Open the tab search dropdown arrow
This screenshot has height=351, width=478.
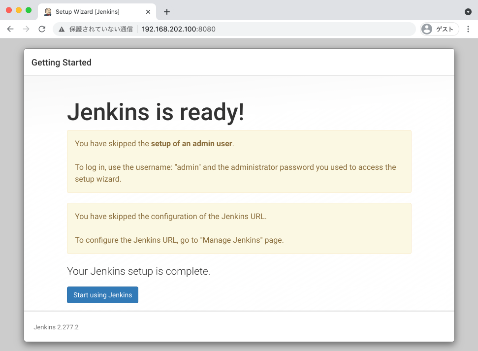coord(468,12)
